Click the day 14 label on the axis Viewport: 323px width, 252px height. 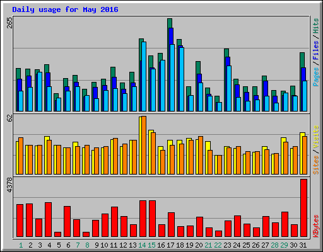pyautogui.click(x=142, y=245)
